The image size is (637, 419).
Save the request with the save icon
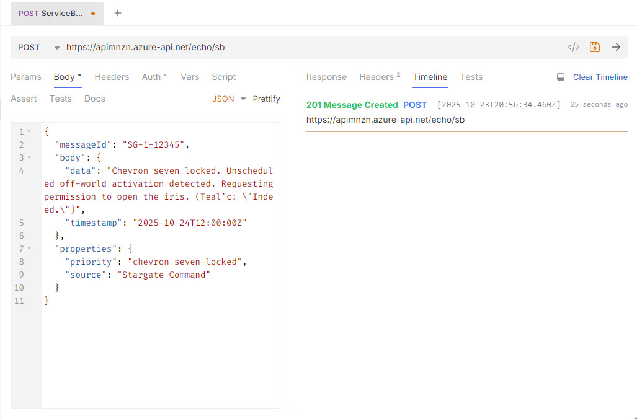coord(595,47)
